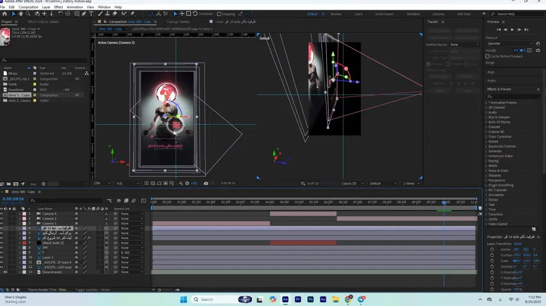Image resolution: width=546 pixels, height=306 pixels.
Task: Toggle the Draft 3D button
Action: 310,184
